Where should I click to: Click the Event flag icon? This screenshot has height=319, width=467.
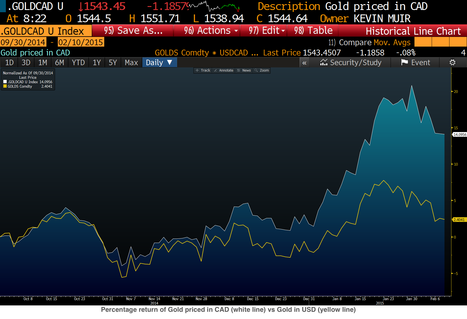pos(404,62)
